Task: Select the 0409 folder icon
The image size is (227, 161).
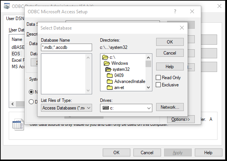Action: [x=110, y=75]
